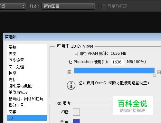Select 常规 in the preferences list
161x123 pixels.
[x=27, y=47]
